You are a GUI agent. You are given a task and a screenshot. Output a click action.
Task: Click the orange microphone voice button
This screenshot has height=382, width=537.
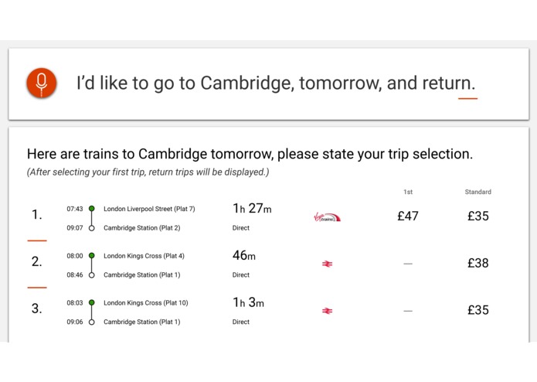pyautogui.click(x=42, y=83)
